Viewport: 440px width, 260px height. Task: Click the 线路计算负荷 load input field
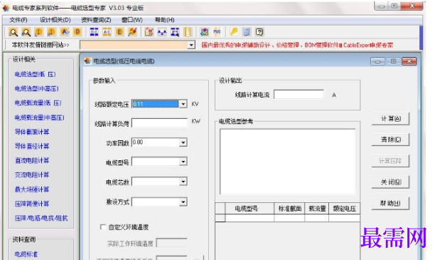159,123
